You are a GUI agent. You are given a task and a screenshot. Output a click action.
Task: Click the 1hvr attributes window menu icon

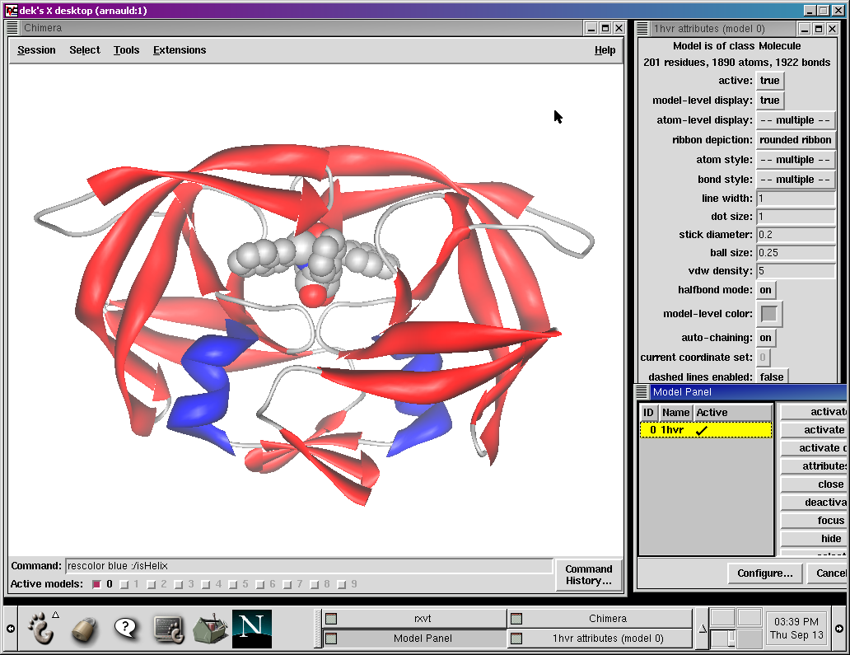(x=642, y=29)
